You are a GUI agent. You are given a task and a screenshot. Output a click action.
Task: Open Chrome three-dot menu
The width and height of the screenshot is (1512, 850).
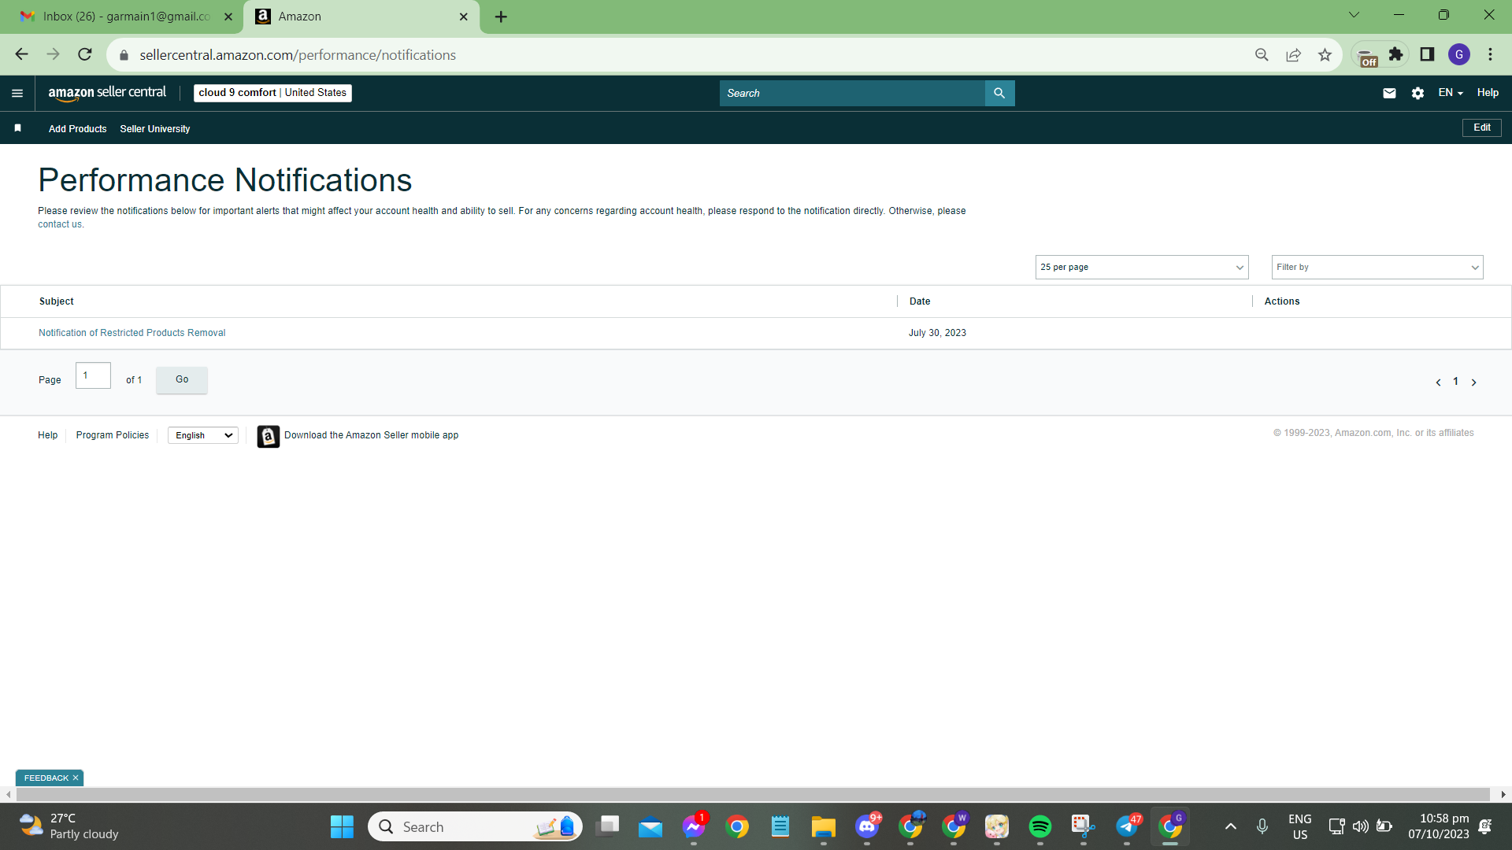[1490, 54]
